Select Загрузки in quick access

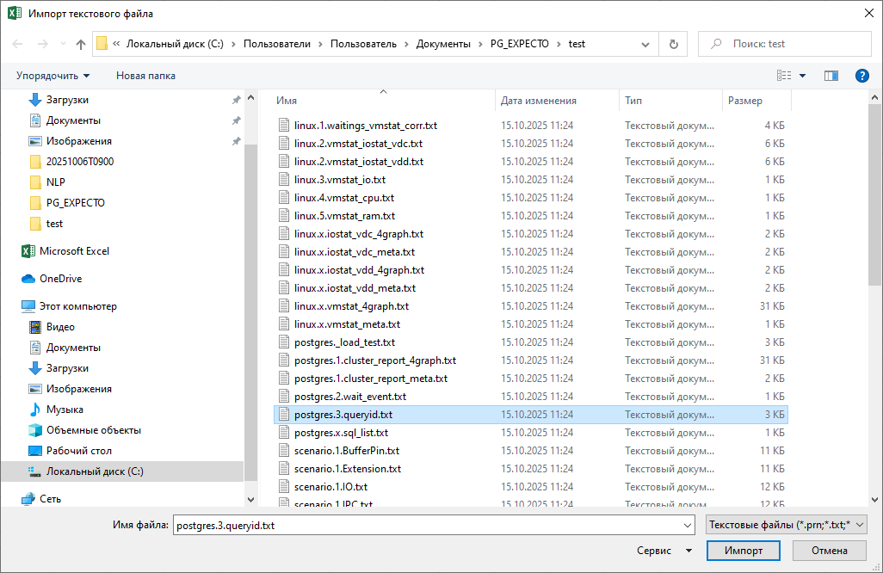point(67,100)
